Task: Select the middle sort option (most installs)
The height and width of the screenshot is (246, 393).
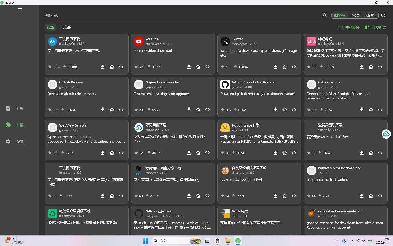Action: [x=355, y=15]
